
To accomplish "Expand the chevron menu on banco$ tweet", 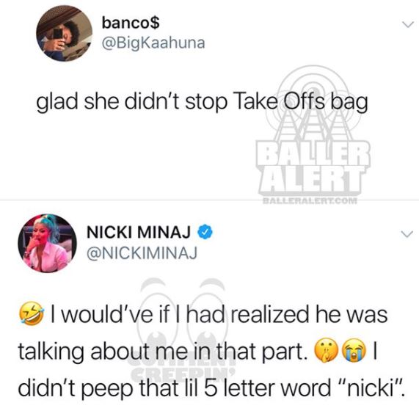I will click(408, 25).
